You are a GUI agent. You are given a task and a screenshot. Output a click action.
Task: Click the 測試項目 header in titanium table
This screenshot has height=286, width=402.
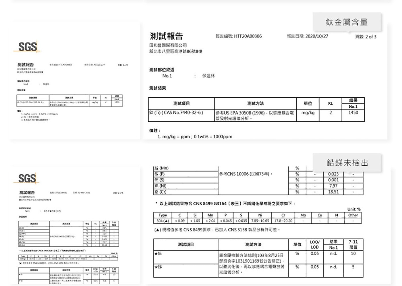click(x=181, y=103)
